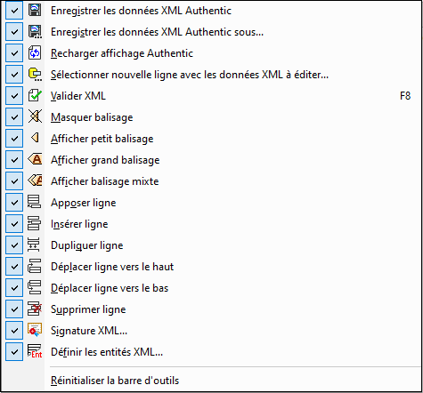Click the Enregistrer les données XML Authentic sous... text
Viewport: 423px width, 393px height.
(x=157, y=32)
